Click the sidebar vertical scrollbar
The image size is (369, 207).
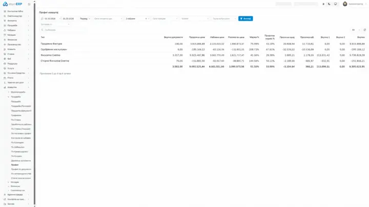coord(35,103)
